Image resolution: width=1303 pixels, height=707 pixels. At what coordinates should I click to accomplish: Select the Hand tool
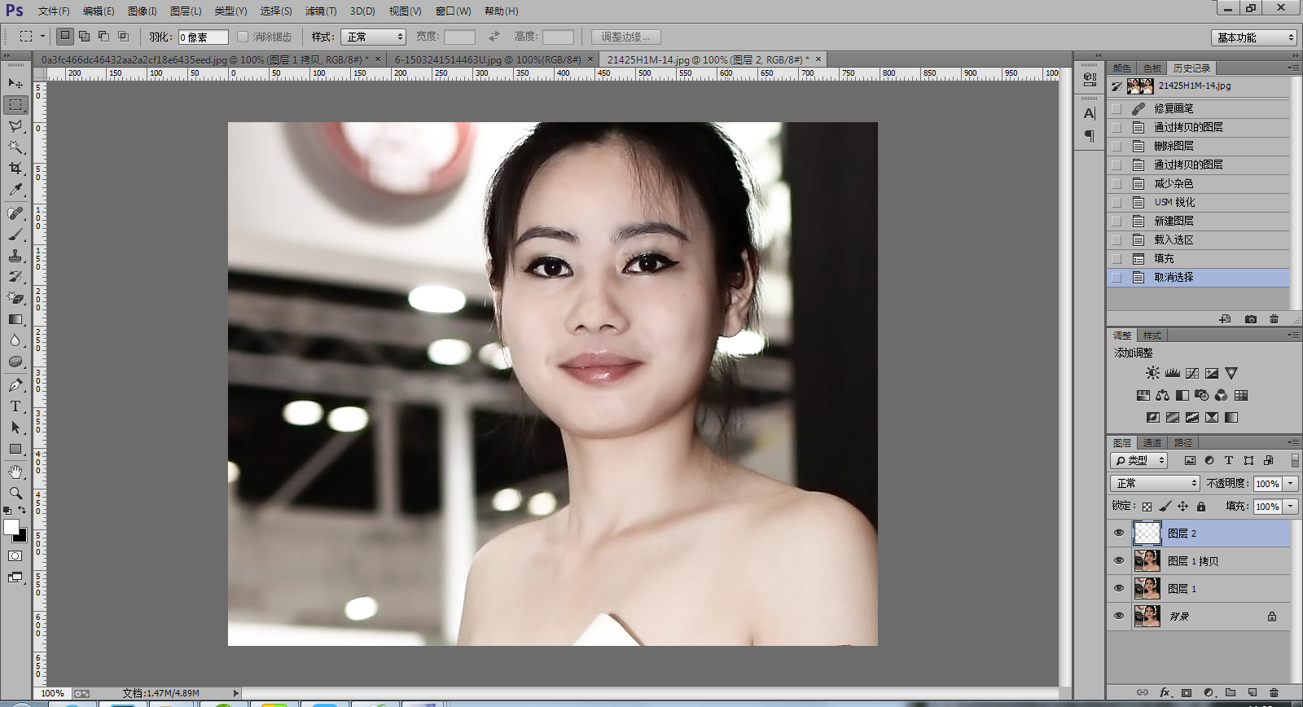15,472
